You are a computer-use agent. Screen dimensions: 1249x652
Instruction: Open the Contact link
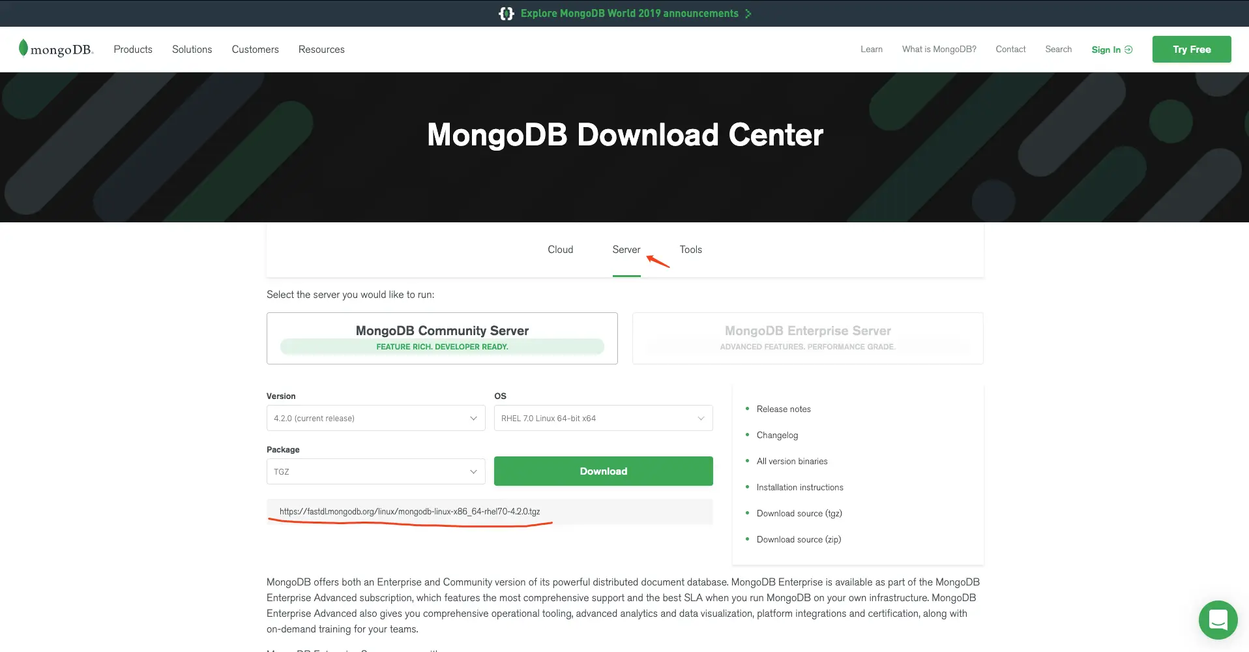point(1010,50)
